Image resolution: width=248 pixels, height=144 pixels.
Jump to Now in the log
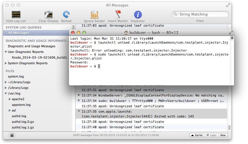pyautogui.click(x=223, y=135)
